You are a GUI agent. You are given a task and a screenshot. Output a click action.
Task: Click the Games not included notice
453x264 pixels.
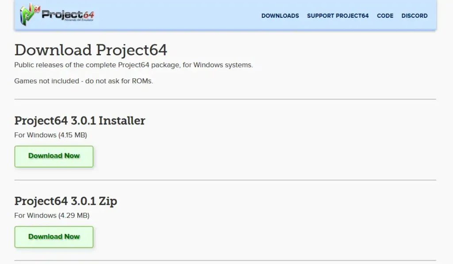click(x=83, y=81)
